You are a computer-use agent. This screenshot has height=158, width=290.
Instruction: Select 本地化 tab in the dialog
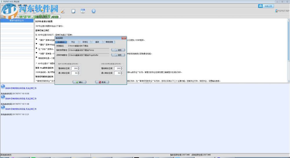coord(85,42)
